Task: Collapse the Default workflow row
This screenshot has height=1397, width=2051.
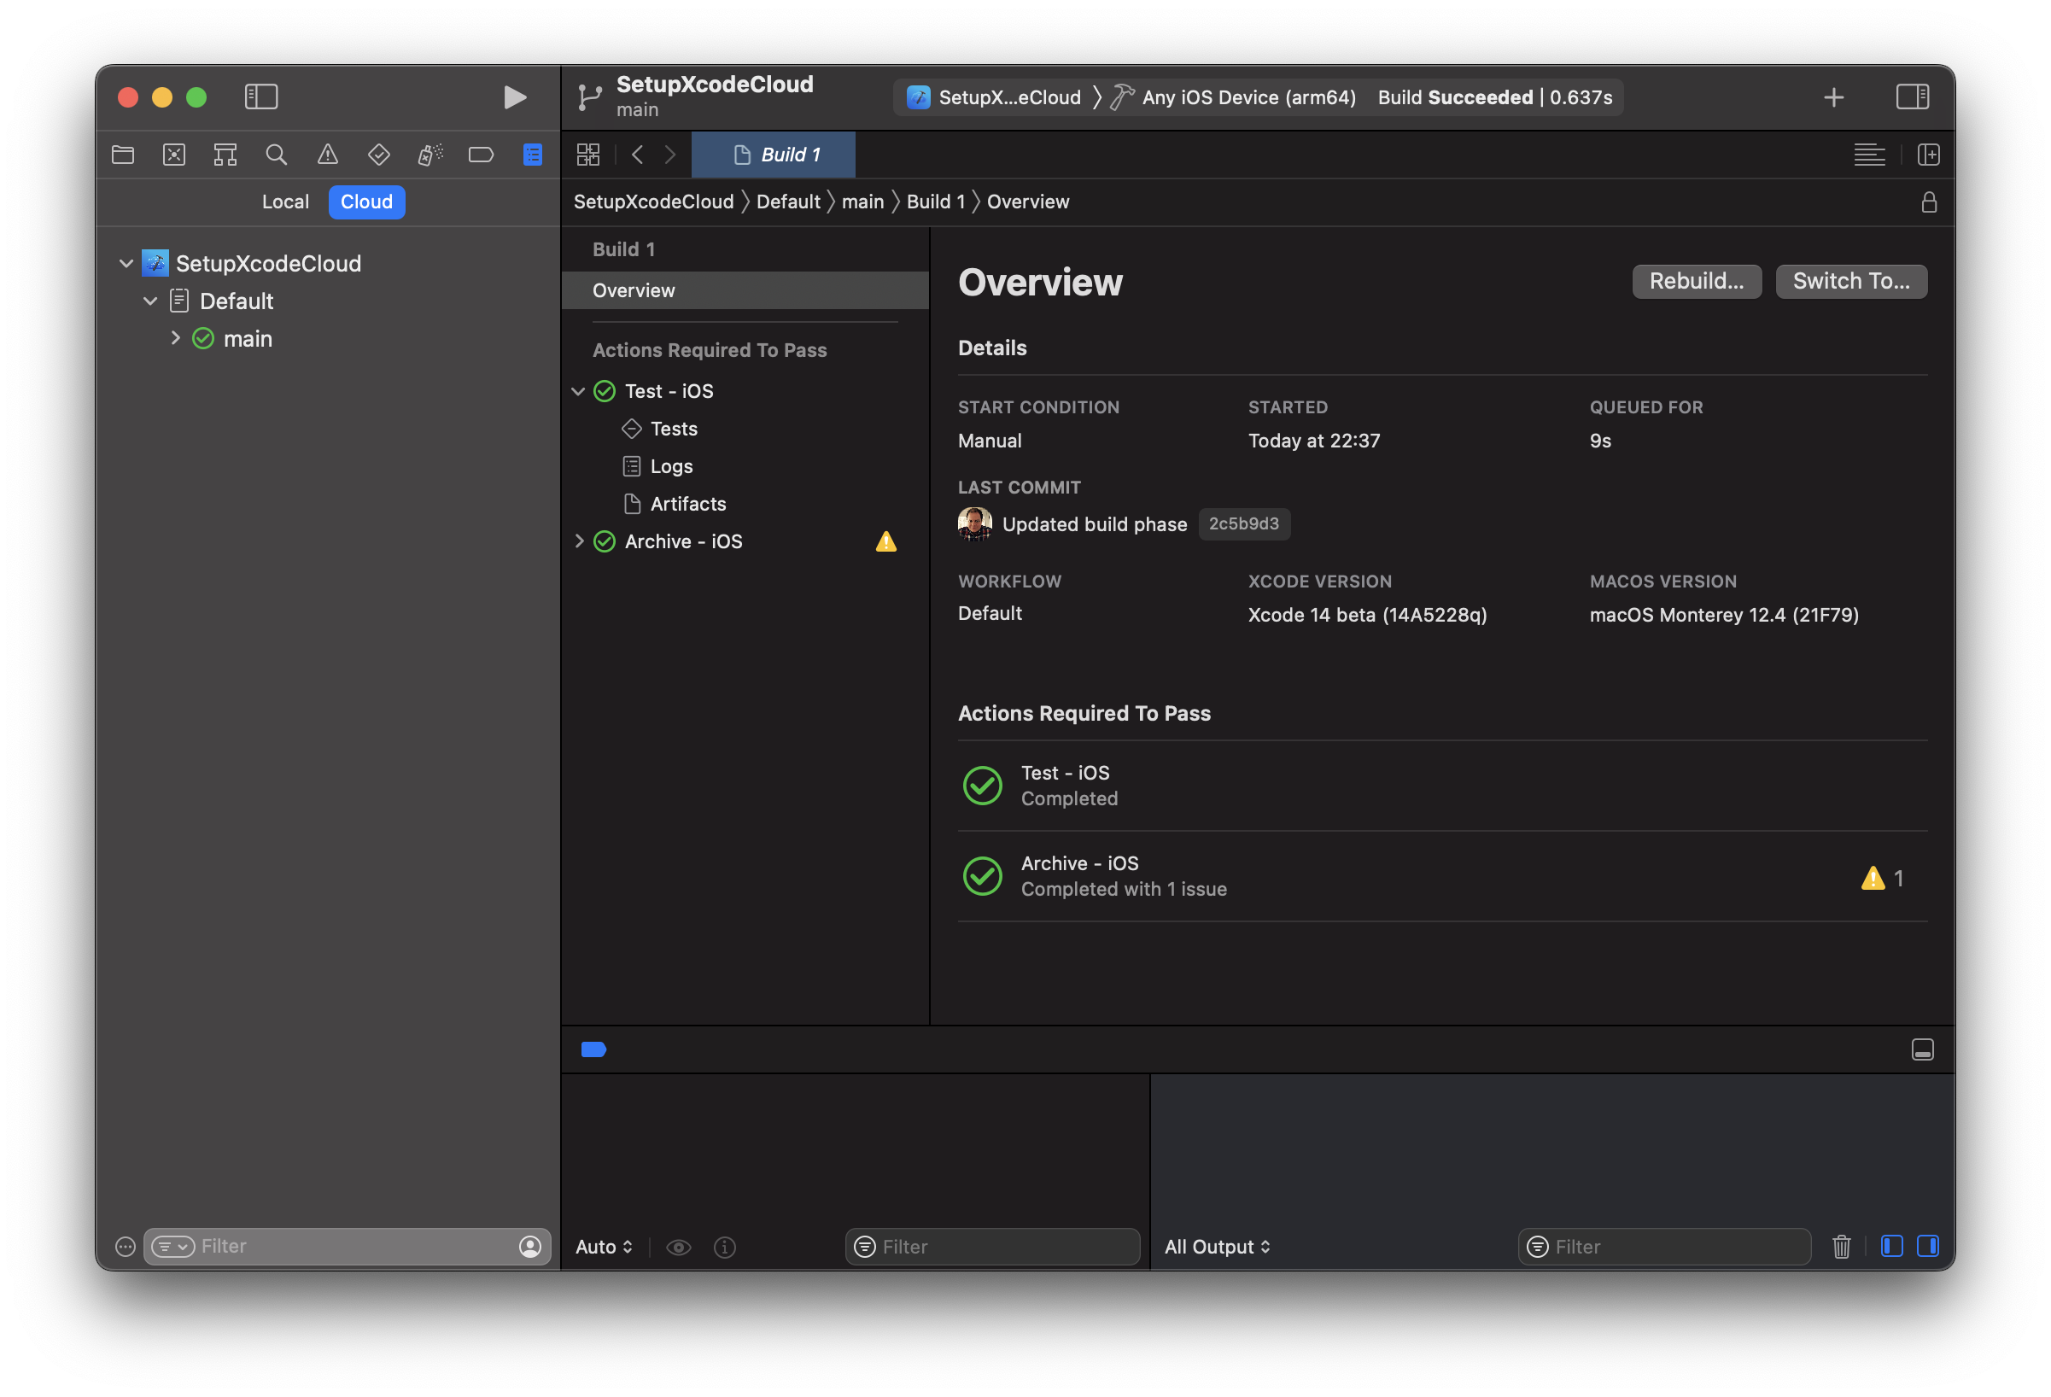Action: pyautogui.click(x=150, y=301)
